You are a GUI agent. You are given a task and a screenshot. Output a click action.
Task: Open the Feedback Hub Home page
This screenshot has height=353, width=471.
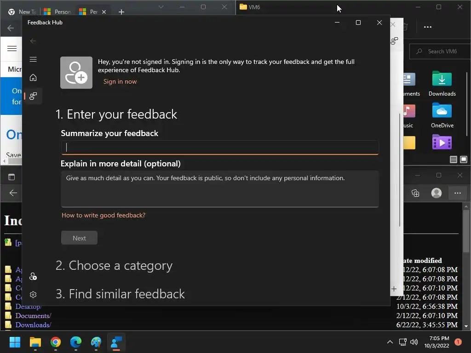click(33, 78)
